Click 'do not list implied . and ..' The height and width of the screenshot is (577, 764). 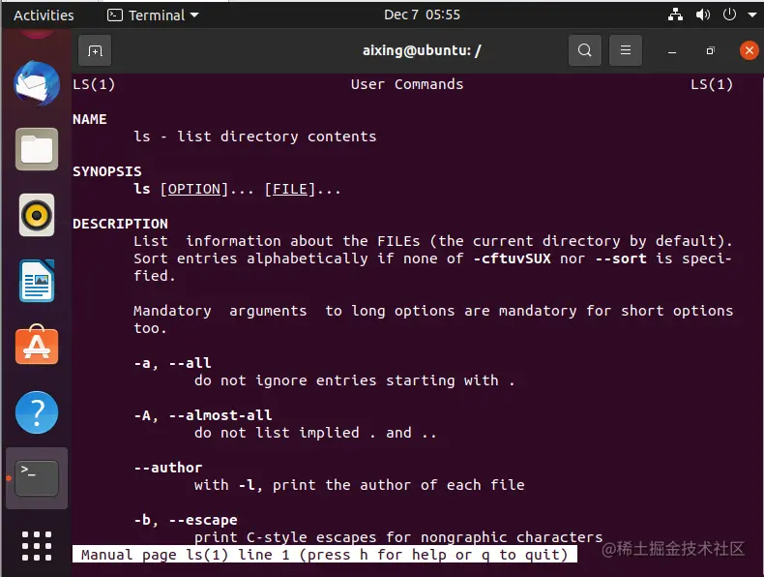point(315,433)
